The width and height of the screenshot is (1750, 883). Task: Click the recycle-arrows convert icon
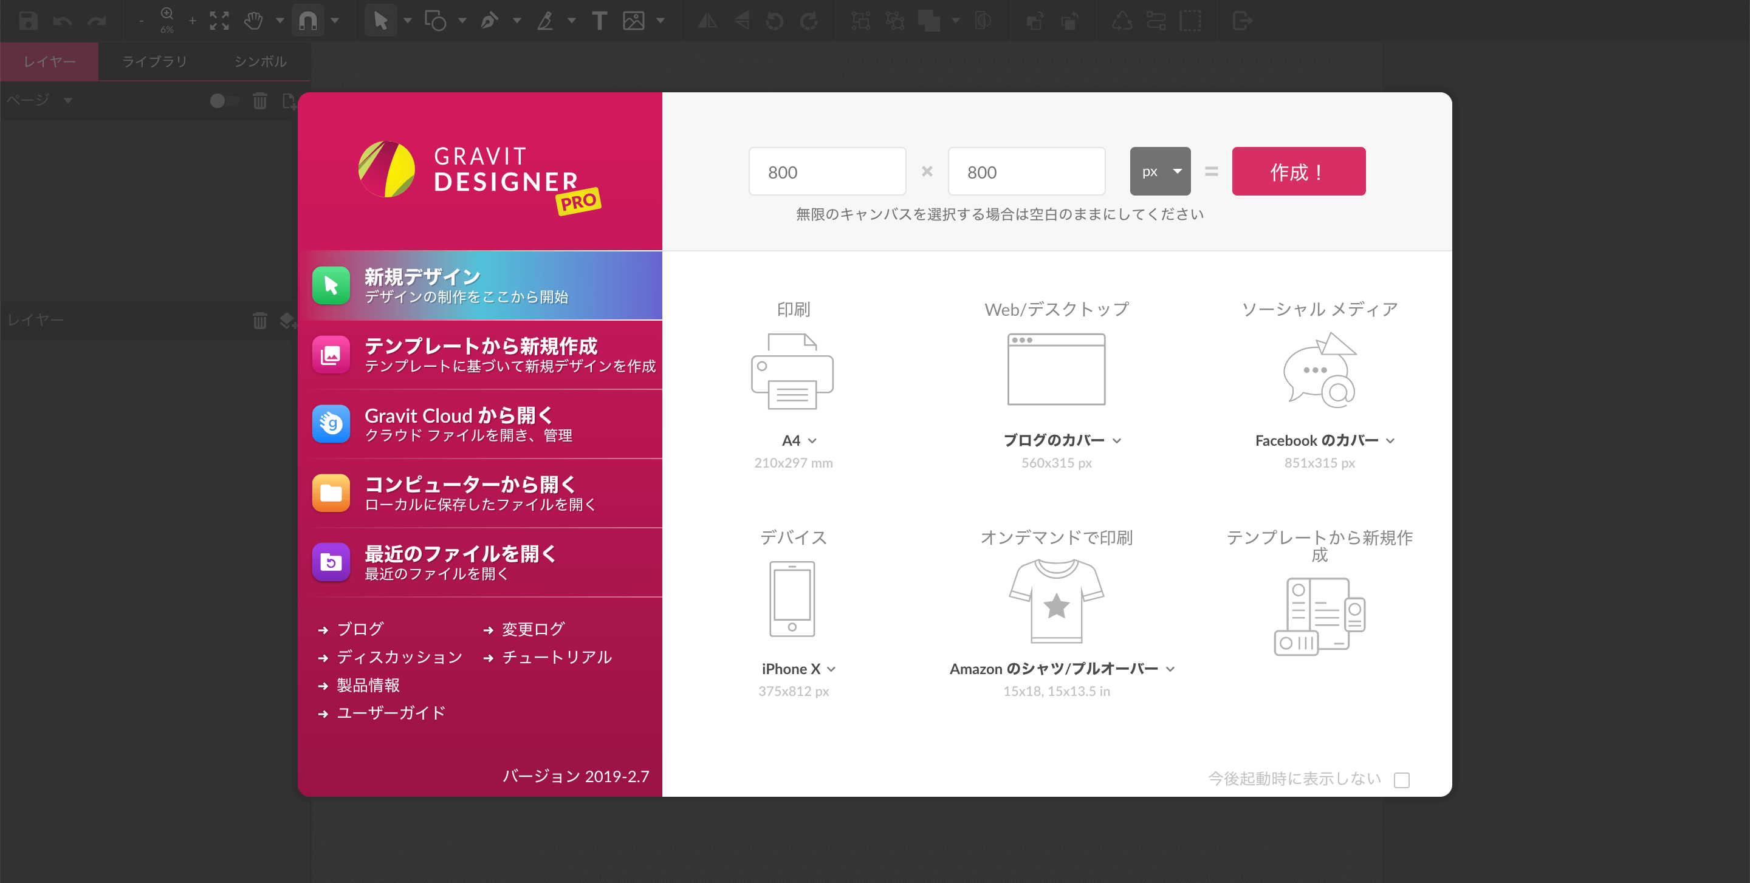pos(1122,21)
